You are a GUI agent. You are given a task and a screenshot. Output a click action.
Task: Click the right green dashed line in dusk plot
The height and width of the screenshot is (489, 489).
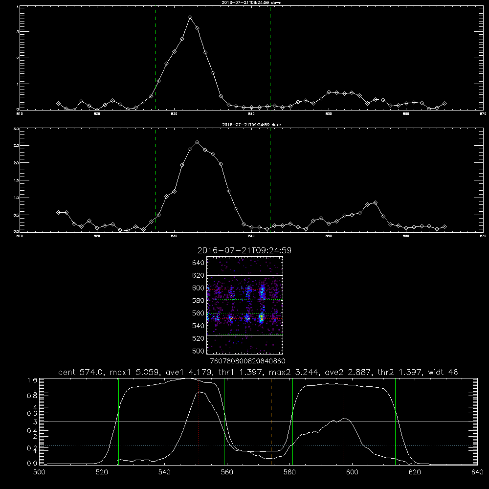pyautogui.click(x=270, y=180)
